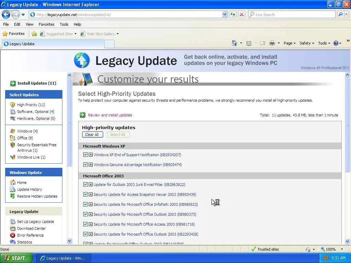Uncheck Outlook 2003 Junk E-mail Filter KB2863822
This screenshot has width=351, height=263.
85,185
